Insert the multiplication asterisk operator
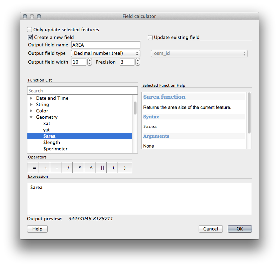Image resolution: width=279 pixels, height=267 pixels. pos(79,168)
